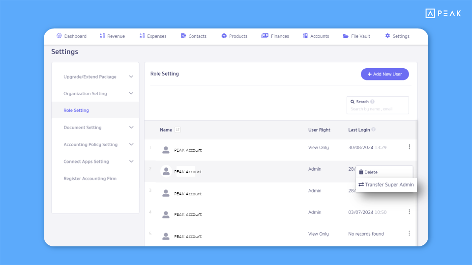Open the Settings navigation item

click(x=397, y=36)
